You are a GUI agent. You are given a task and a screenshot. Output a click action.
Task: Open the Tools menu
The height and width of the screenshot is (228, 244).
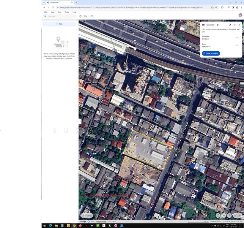tap(67, 12)
